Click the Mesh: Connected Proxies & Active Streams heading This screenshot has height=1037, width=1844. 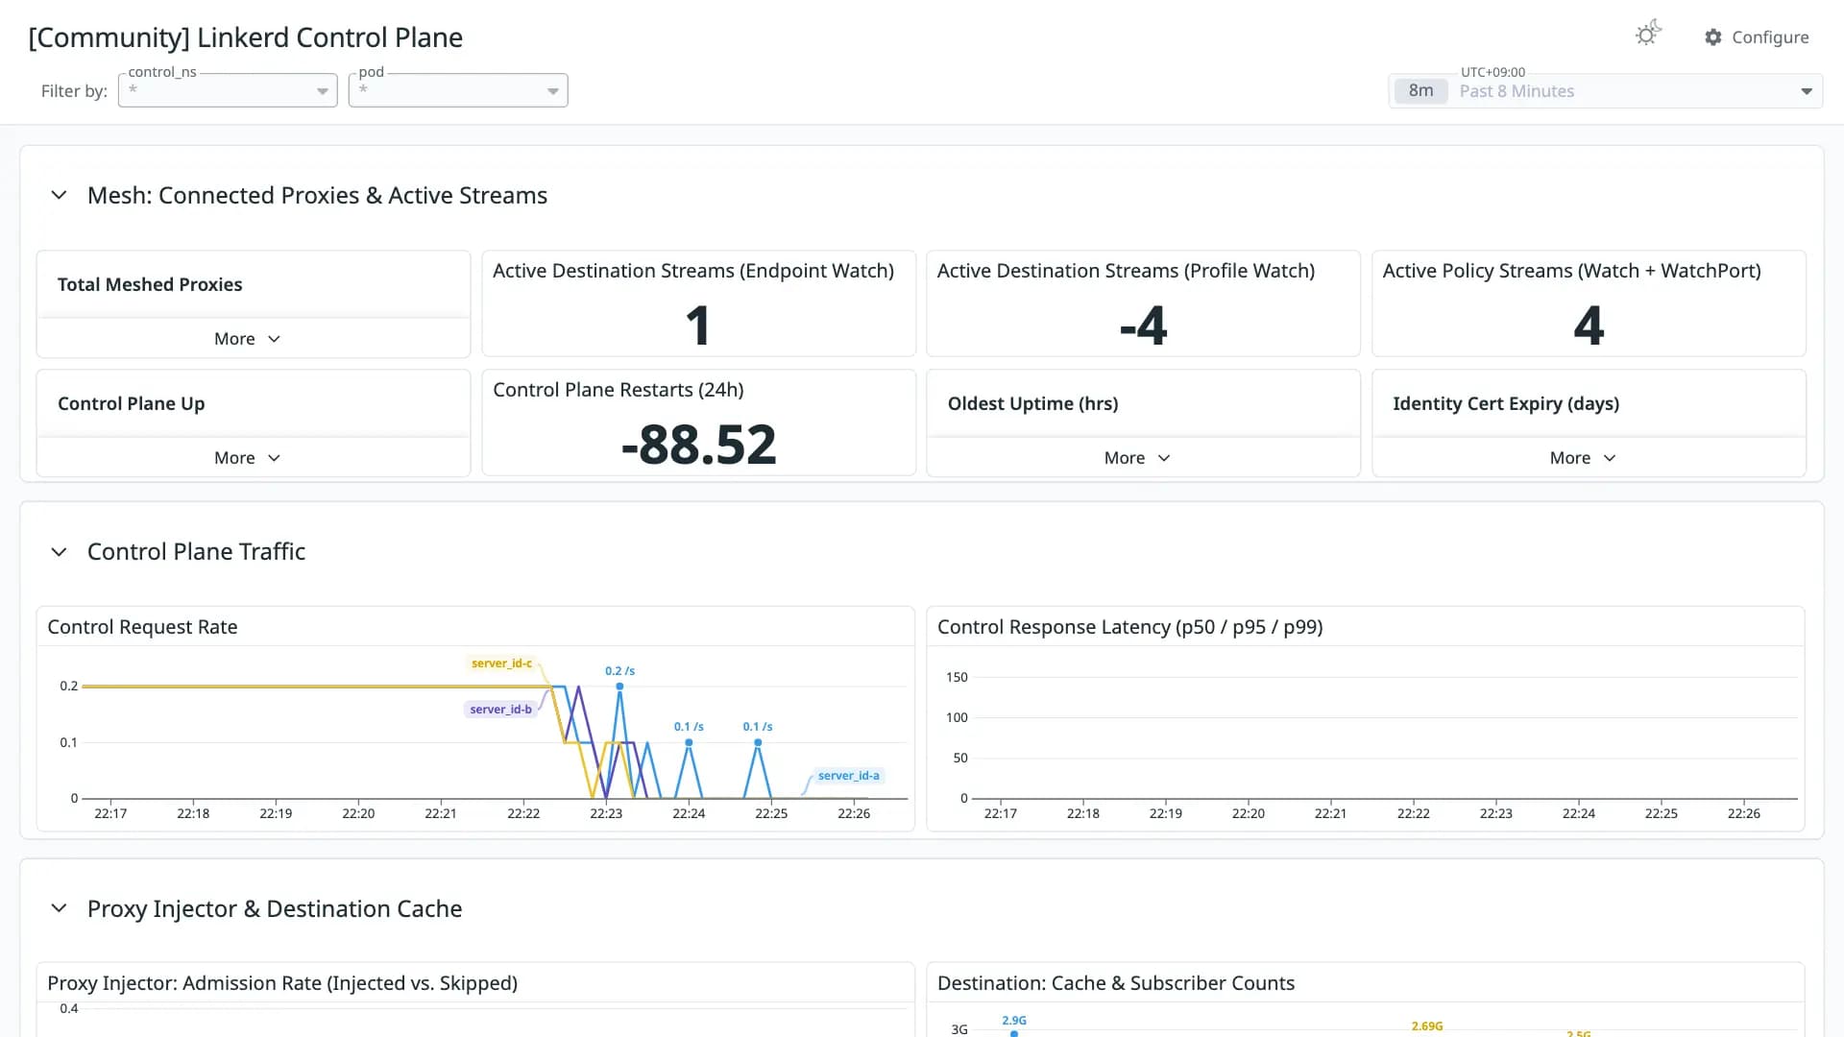click(x=317, y=195)
